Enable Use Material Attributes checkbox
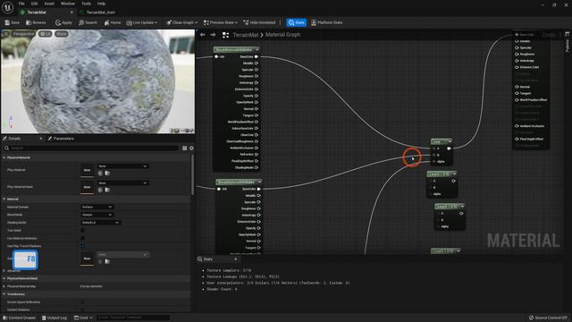Screen dimensions: 572x322 [x=82, y=238]
